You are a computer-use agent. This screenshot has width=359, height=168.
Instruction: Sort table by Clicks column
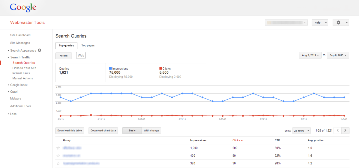tap(237, 140)
